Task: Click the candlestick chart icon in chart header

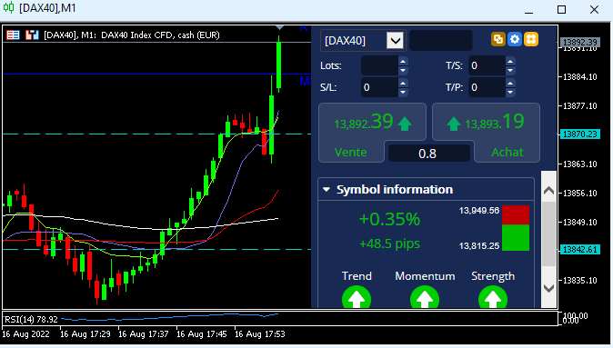Action: point(32,35)
